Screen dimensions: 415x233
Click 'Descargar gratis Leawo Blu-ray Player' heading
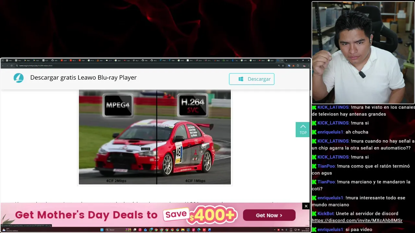tap(83, 77)
